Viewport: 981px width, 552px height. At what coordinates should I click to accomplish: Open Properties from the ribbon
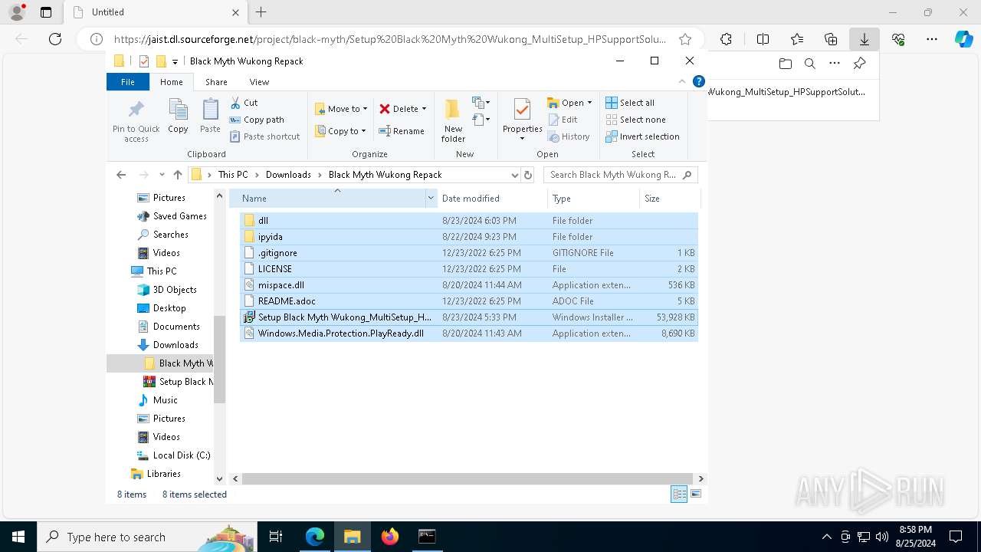[522, 120]
